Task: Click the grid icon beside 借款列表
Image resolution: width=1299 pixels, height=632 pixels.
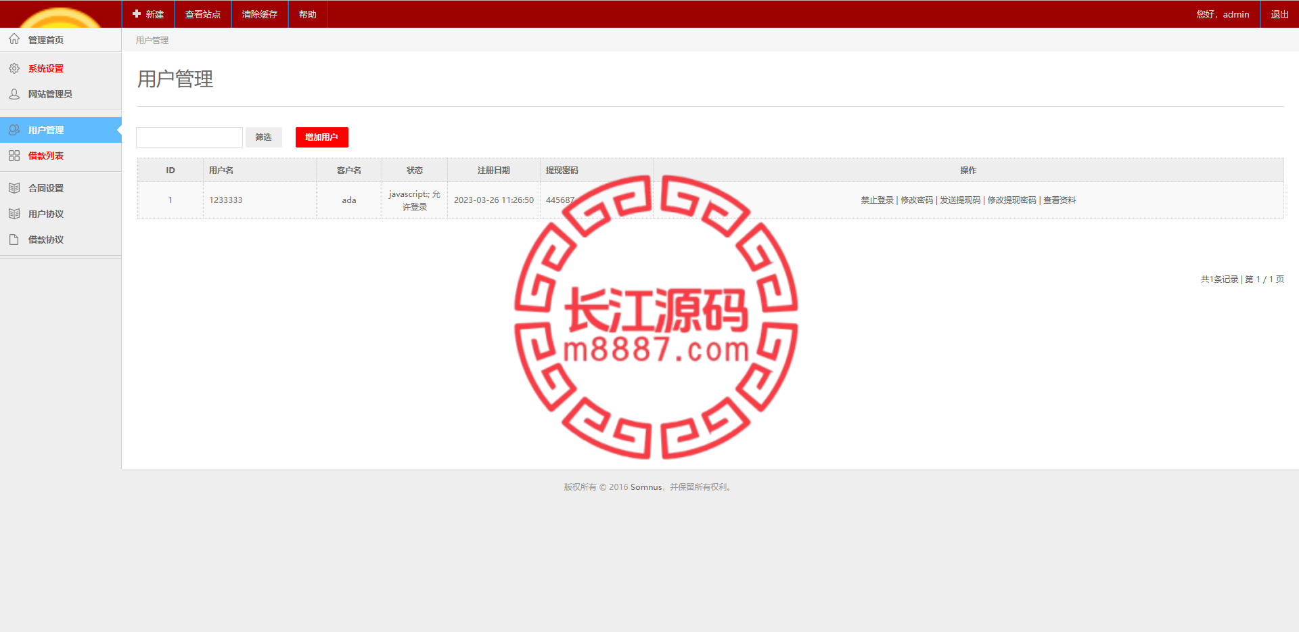Action: click(14, 156)
